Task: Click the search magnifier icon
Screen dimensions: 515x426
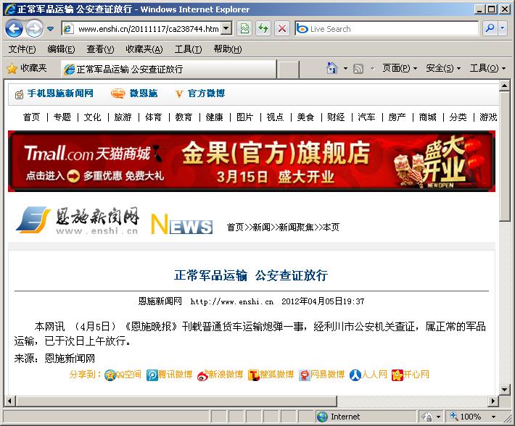Action: click(490, 29)
